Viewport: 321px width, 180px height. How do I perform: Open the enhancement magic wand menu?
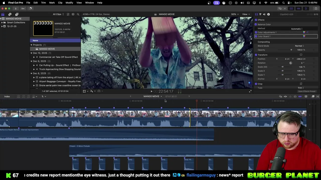pyautogui.click(x=92, y=91)
